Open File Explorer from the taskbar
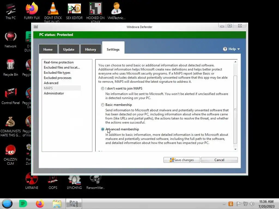279x209 pixels. (x=57, y=204)
